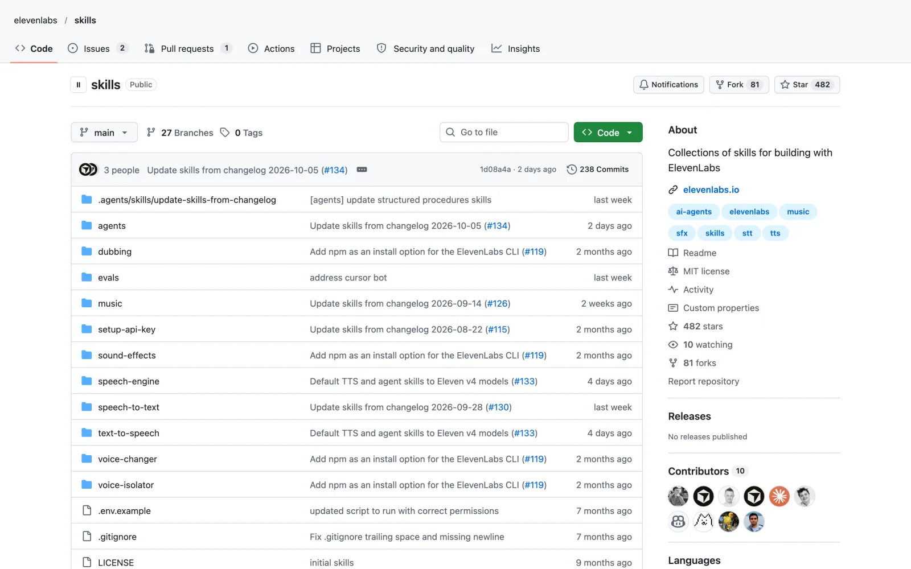Fork the repository with Fork button
The width and height of the screenshot is (911, 569).
tap(739, 85)
